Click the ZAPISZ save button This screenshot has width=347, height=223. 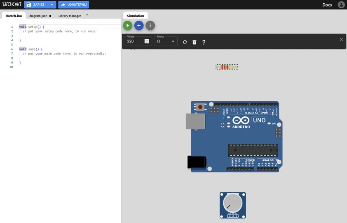click(36, 5)
